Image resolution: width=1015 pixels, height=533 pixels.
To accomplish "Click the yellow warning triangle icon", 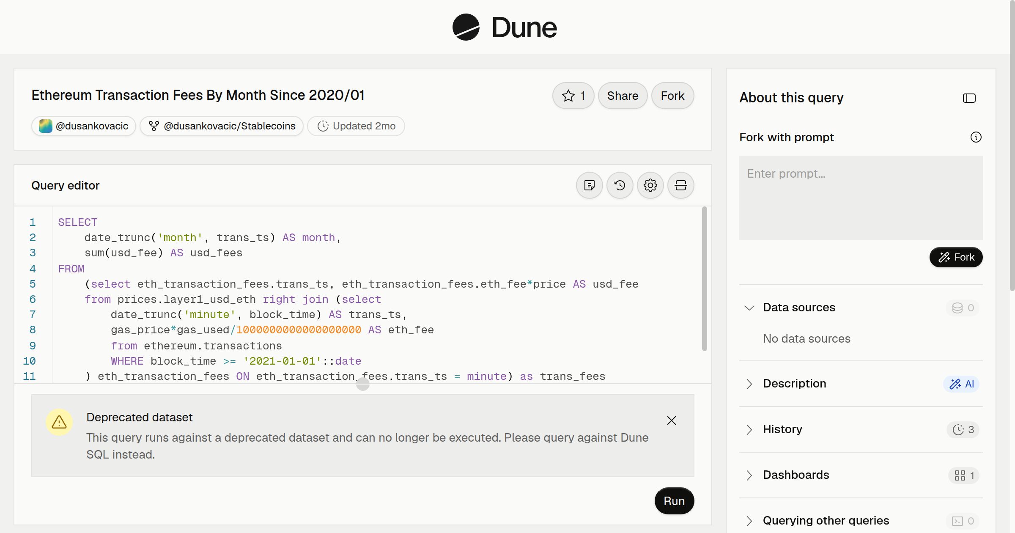I will coord(59,422).
